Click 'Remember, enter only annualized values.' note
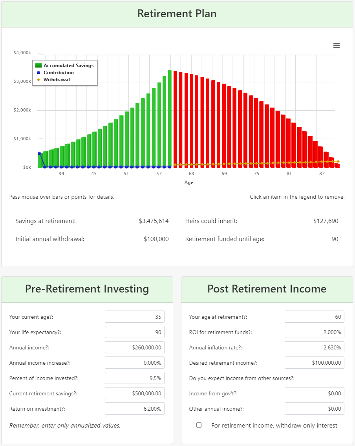Image resolution: width=355 pixels, height=446 pixels. [x=65, y=426]
